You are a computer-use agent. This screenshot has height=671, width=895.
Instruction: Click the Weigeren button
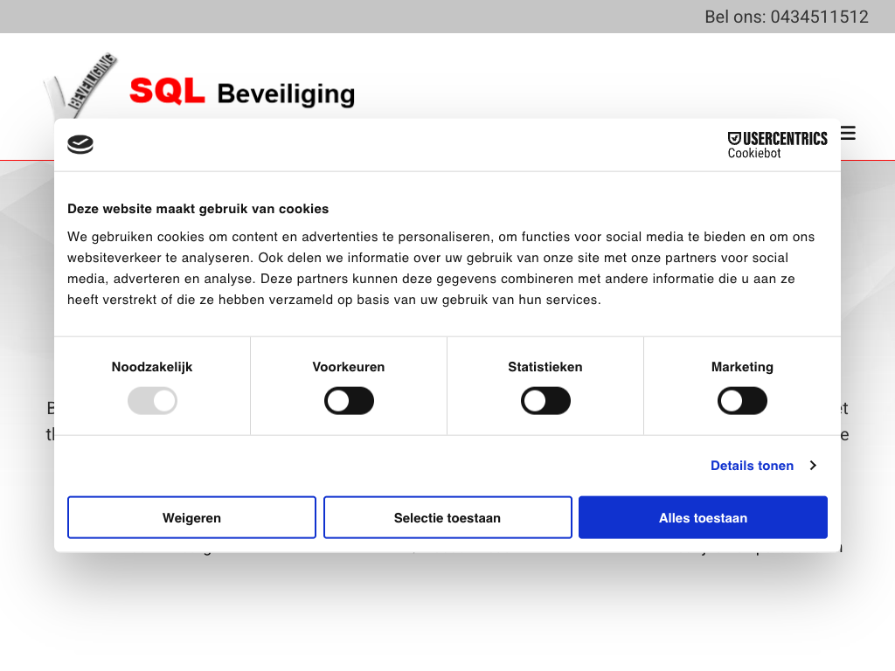(x=191, y=517)
